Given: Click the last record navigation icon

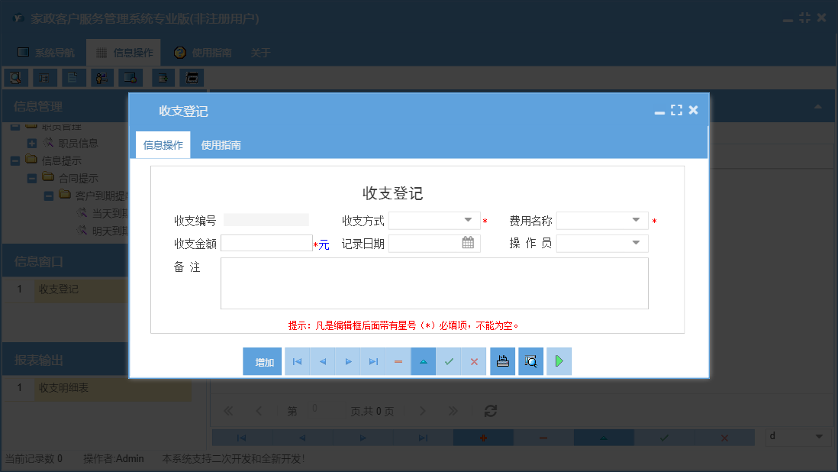Looking at the screenshot, I should coord(372,360).
